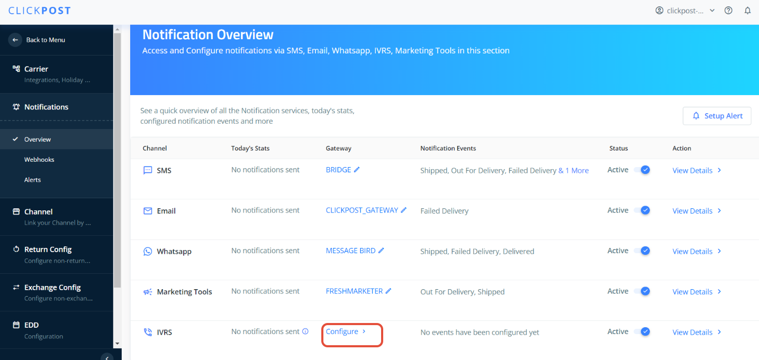Click the Notification Overview heading
The height and width of the screenshot is (360, 759).
point(208,35)
